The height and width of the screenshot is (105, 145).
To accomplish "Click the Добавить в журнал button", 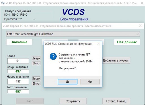I will [x=116, y=60].
